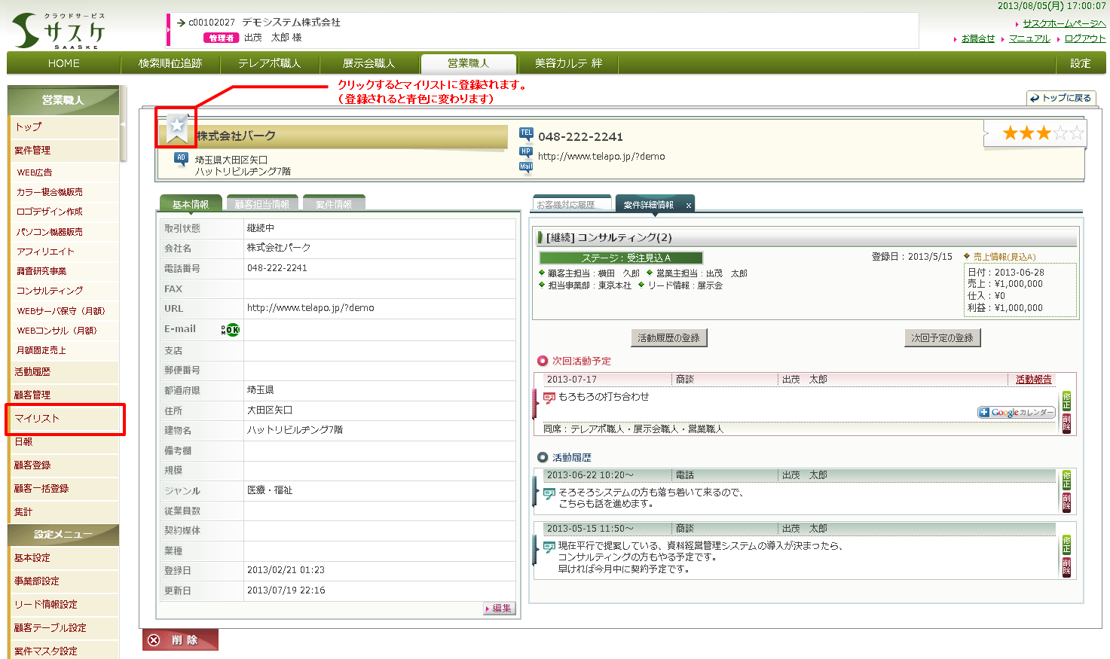Open テレアポ職人 in the top navigation
1110x659 pixels.
click(269, 63)
